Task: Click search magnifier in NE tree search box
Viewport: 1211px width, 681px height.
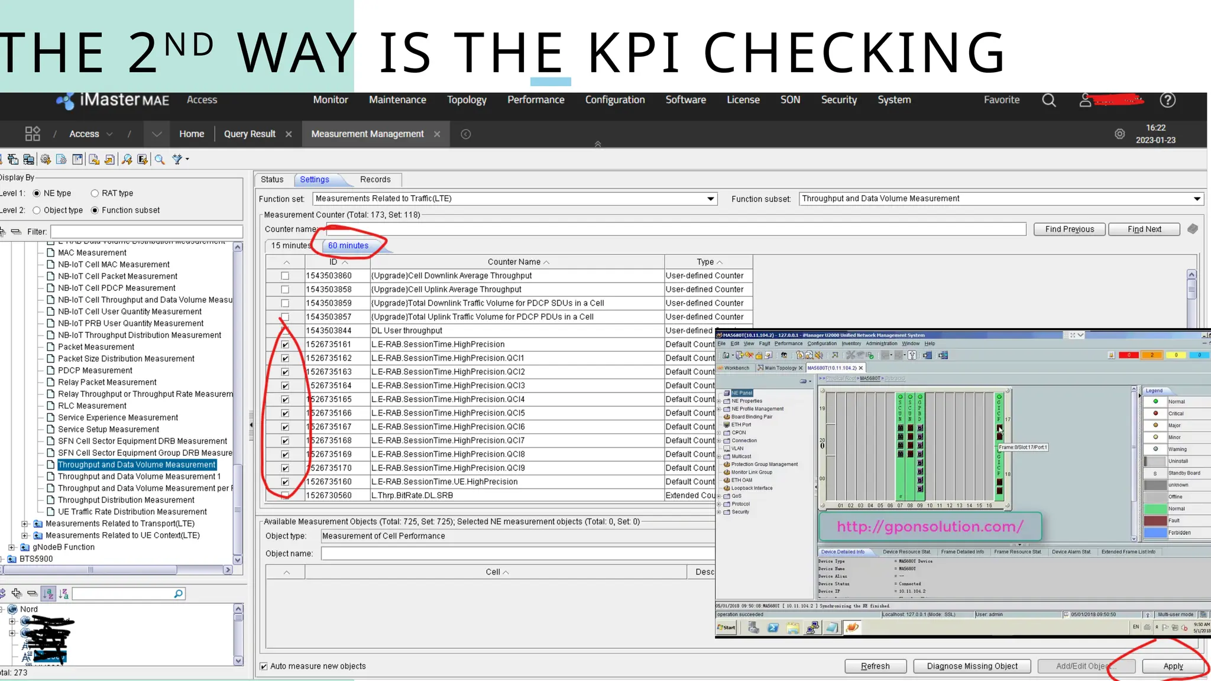Action: click(178, 594)
